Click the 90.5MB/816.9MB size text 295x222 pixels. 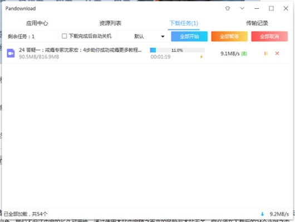coord(39,57)
